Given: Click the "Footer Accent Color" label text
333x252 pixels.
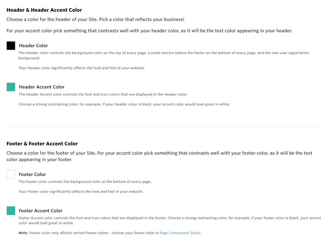Looking at the screenshot, I should pyautogui.click(x=41, y=211).
